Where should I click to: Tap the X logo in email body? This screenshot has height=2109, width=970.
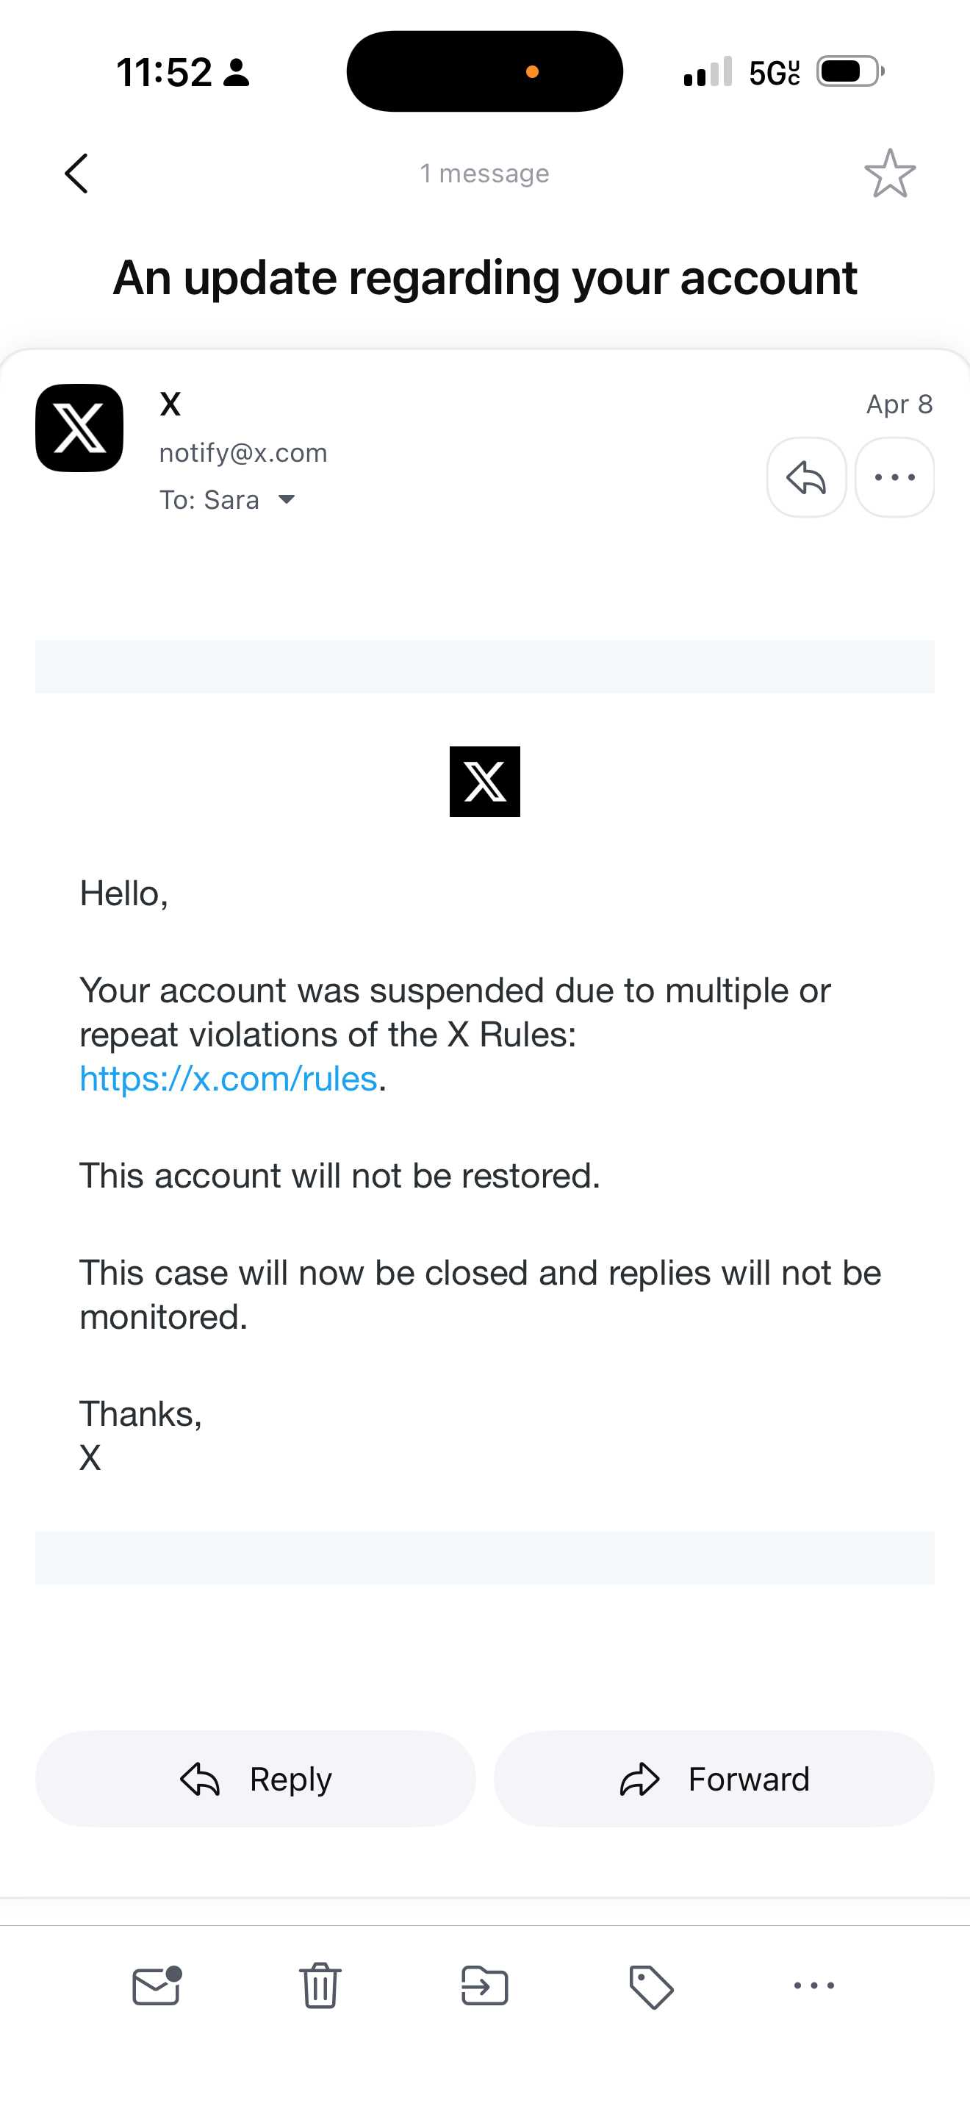(x=485, y=781)
